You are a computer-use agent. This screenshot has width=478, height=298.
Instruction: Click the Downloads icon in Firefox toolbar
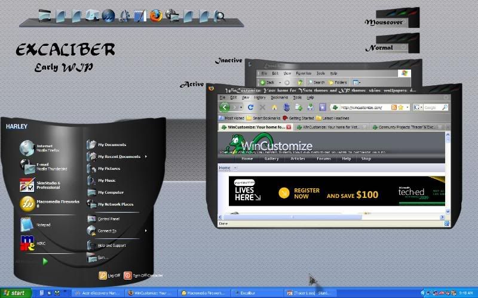[310, 107]
